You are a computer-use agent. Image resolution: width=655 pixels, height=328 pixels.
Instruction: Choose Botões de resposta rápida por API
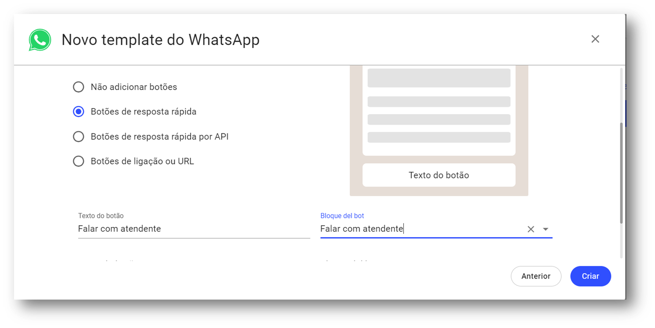click(x=78, y=136)
